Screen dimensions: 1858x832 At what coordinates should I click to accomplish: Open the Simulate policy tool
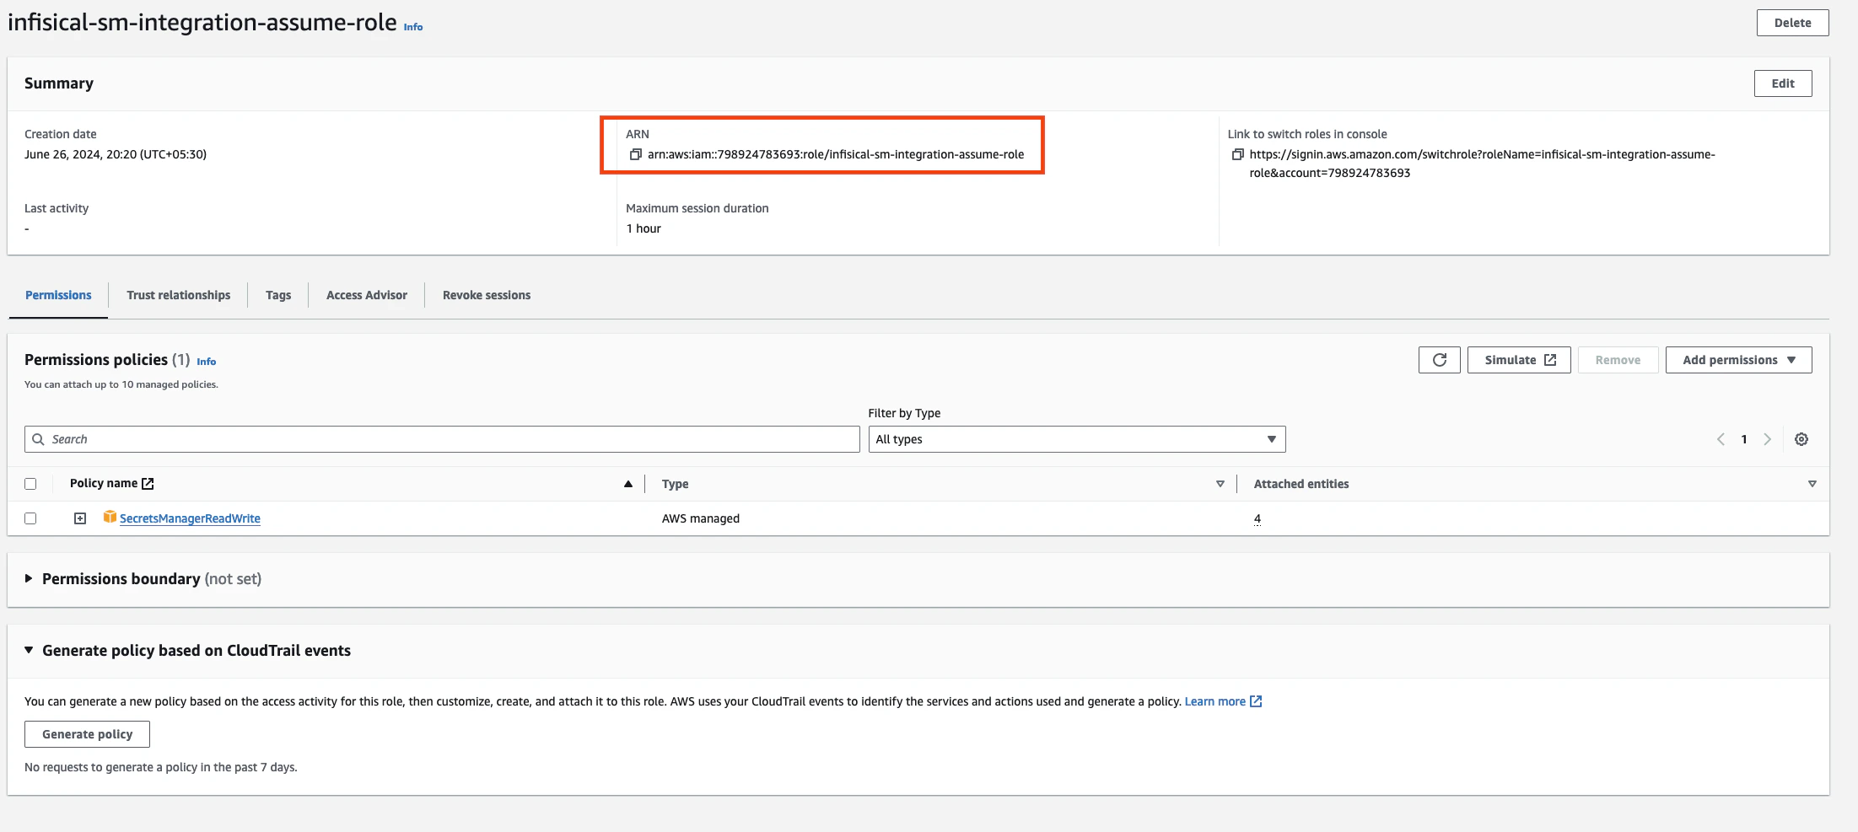1519,360
